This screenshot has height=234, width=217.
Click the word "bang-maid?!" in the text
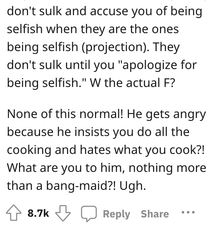tap(81, 186)
